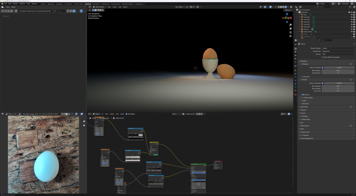Click the viewport pan hand icon

[x=290, y=28]
